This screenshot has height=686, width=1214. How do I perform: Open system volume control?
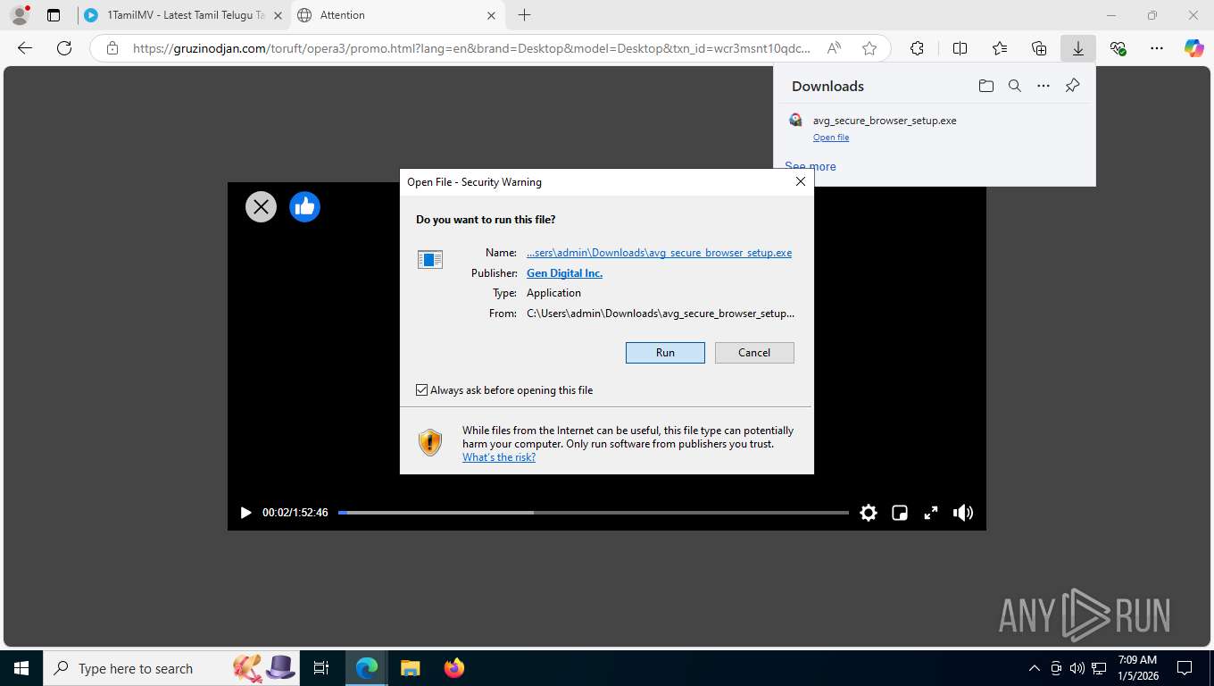[x=1077, y=668]
